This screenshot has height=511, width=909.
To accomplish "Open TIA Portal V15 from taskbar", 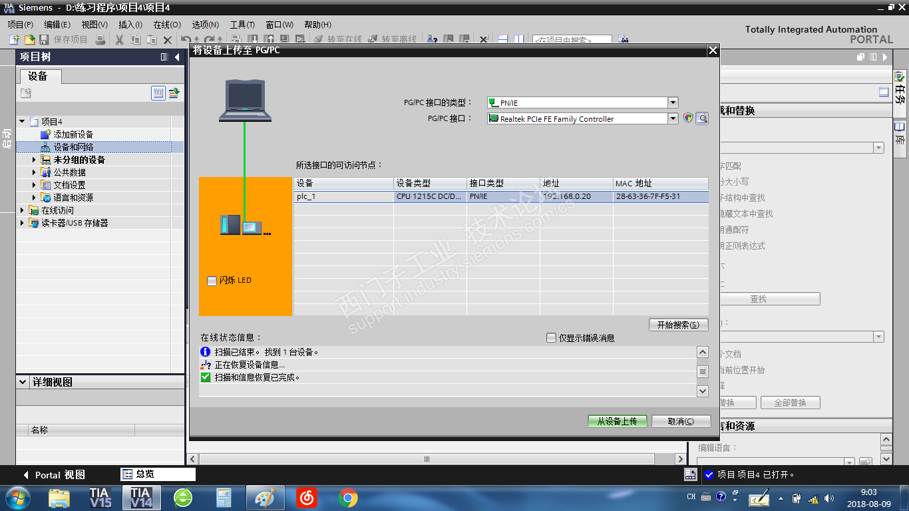I will click(x=100, y=497).
